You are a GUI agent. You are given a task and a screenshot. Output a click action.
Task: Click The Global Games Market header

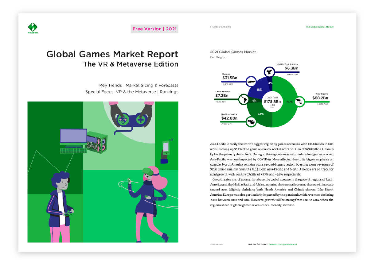[319, 27]
